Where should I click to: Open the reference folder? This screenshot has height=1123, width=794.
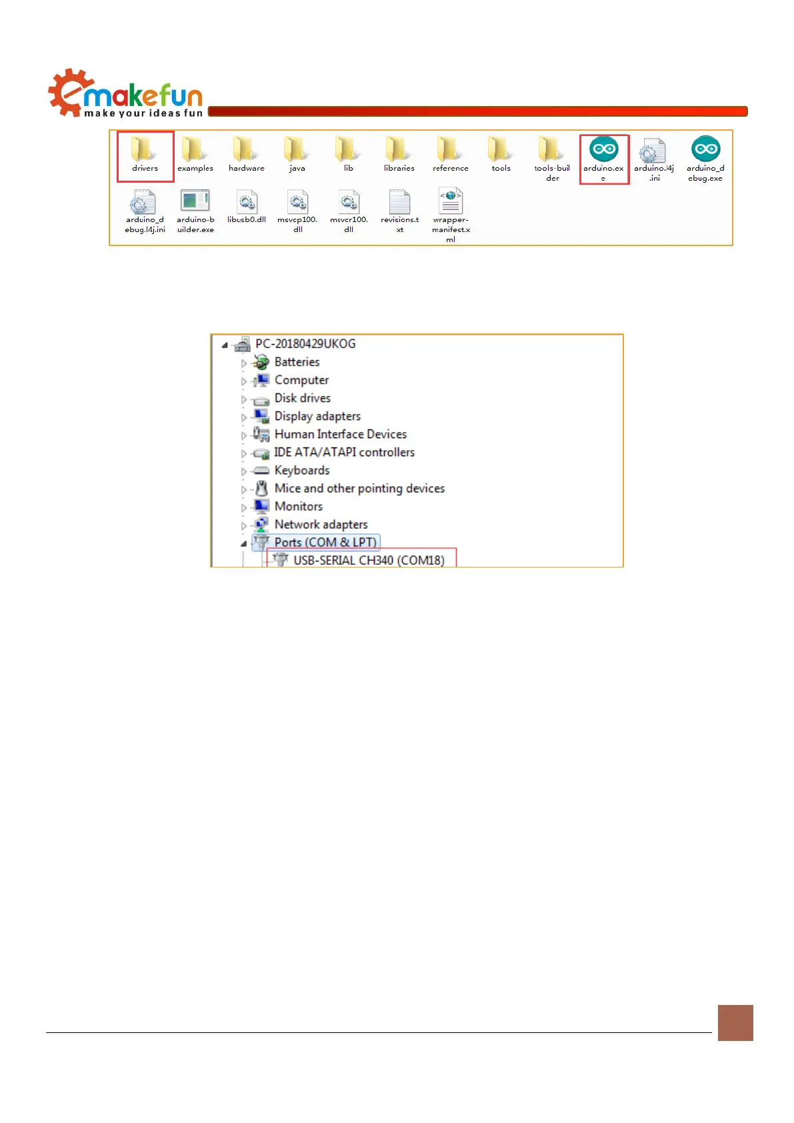pyautogui.click(x=450, y=155)
